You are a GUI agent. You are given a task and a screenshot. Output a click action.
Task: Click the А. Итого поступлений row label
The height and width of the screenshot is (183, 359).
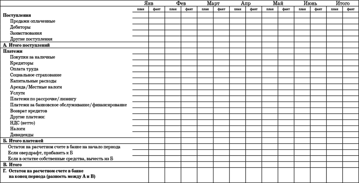26,45
